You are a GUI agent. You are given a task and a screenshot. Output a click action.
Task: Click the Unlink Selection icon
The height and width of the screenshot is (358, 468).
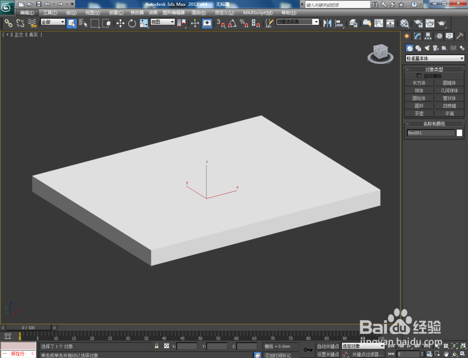tap(20, 23)
